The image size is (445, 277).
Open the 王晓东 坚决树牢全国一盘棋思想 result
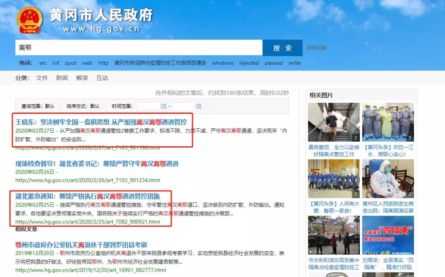click(x=101, y=122)
